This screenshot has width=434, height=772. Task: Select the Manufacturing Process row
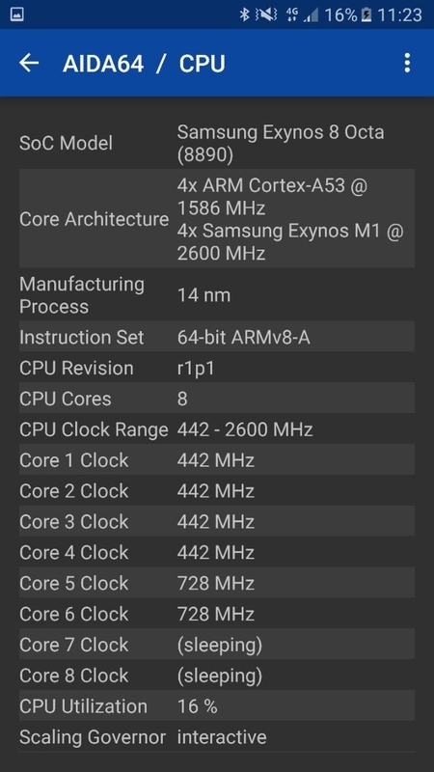(x=216, y=295)
